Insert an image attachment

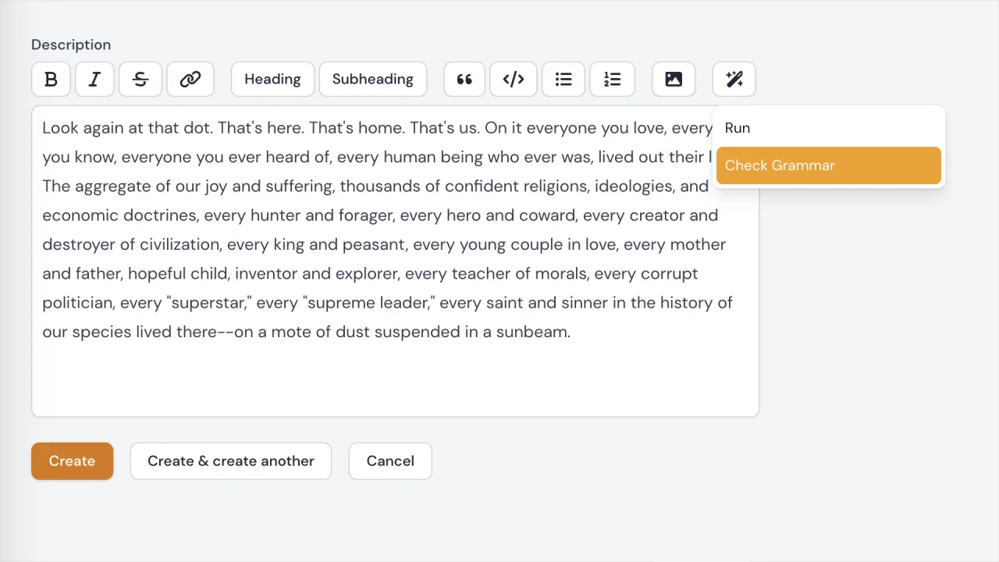(x=673, y=79)
